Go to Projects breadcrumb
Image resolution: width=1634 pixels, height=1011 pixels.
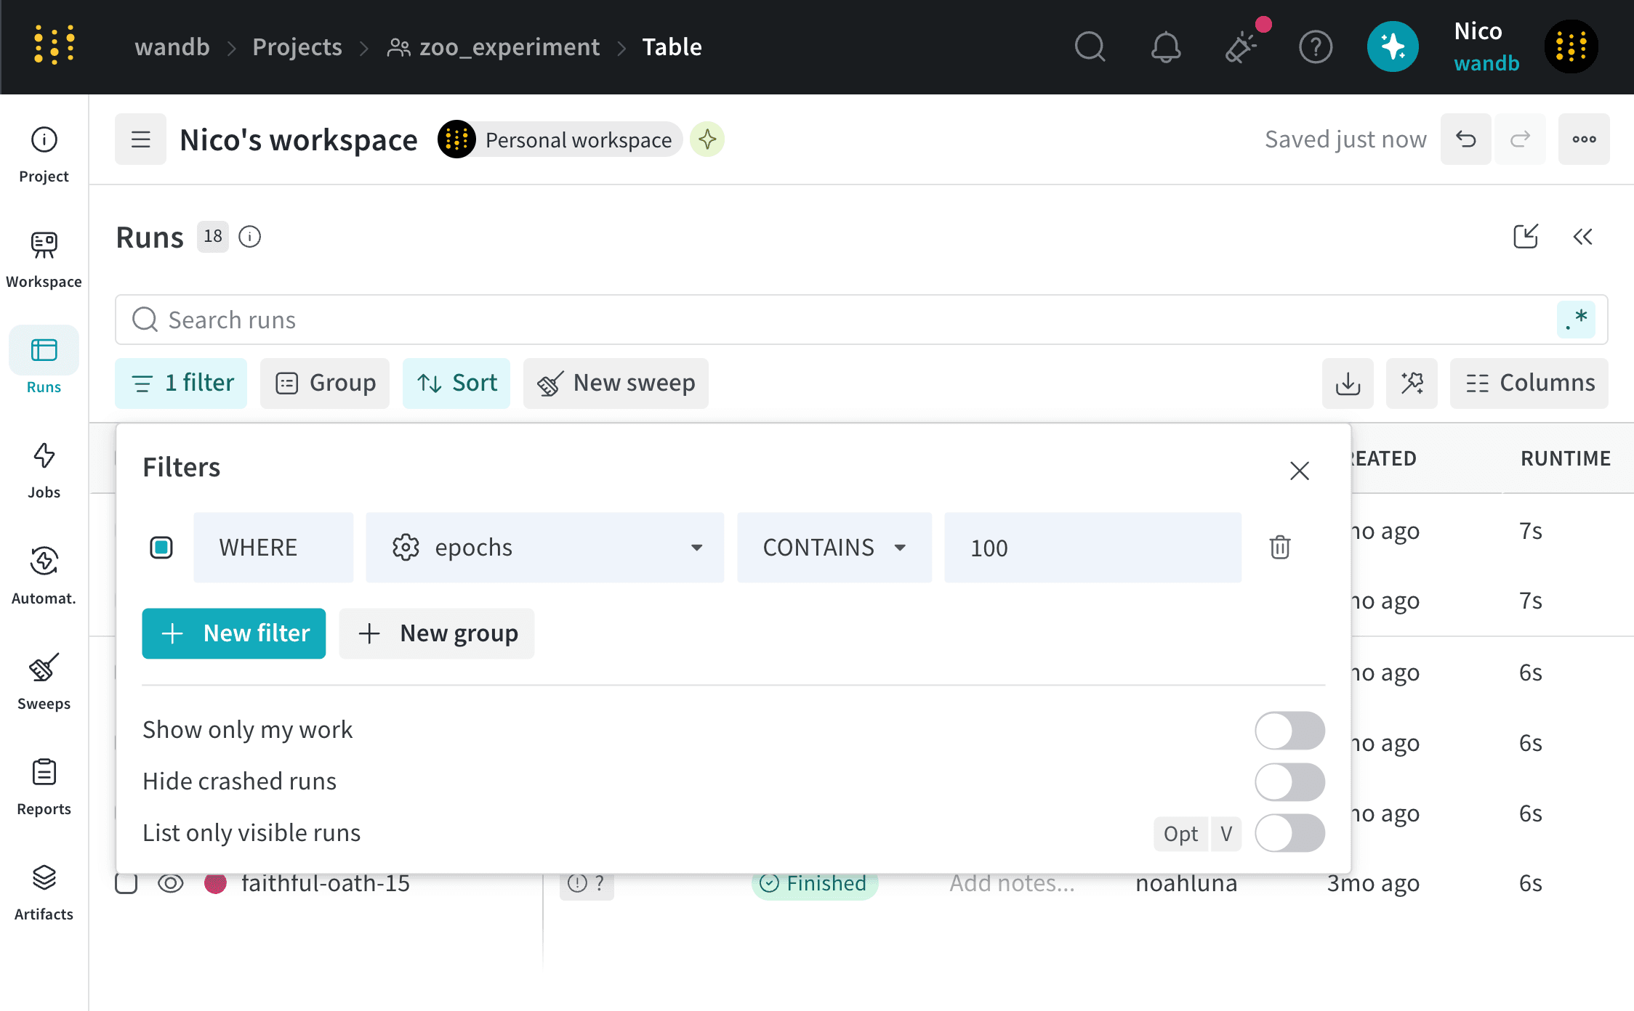pos(297,47)
